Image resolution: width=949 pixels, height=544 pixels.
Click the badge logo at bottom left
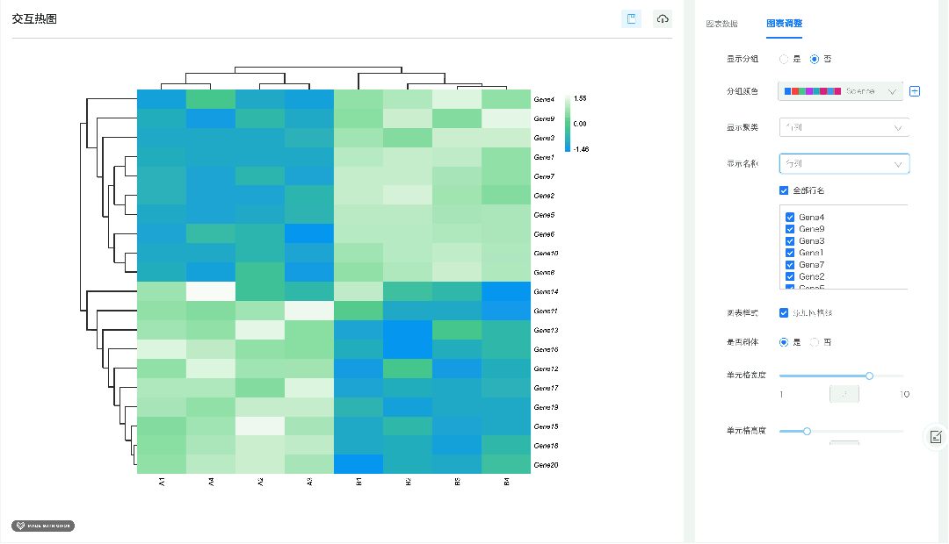(x=43, y=526)
